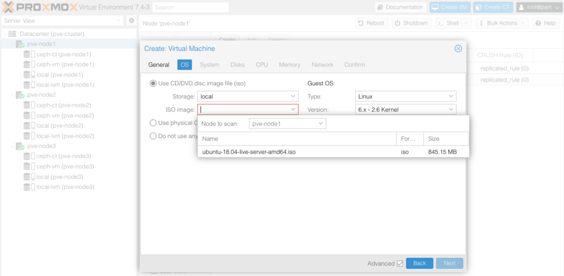The height and width of the screenshot is (276, 564).
Task: Click the Create VM button
Action: pos(450,7)
